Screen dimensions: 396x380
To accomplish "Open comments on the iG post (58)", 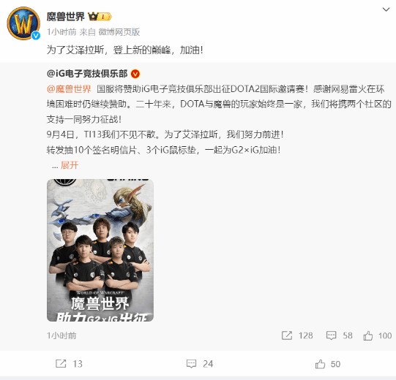I will point(339,335).
